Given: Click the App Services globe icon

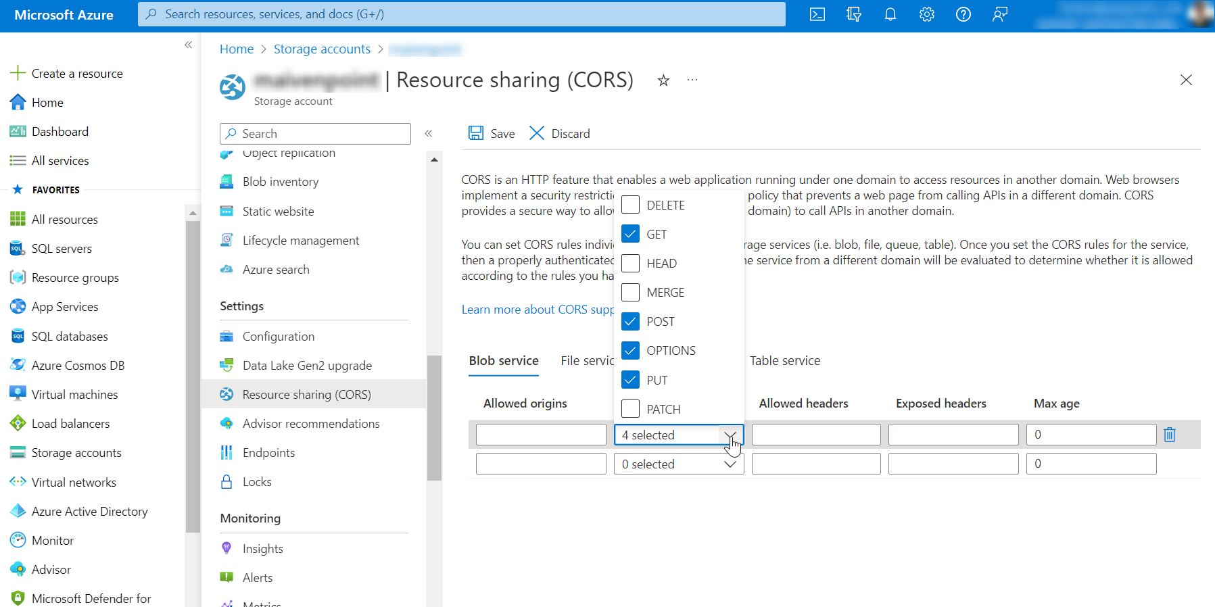Looking at the screenshot, I should 18,306.
